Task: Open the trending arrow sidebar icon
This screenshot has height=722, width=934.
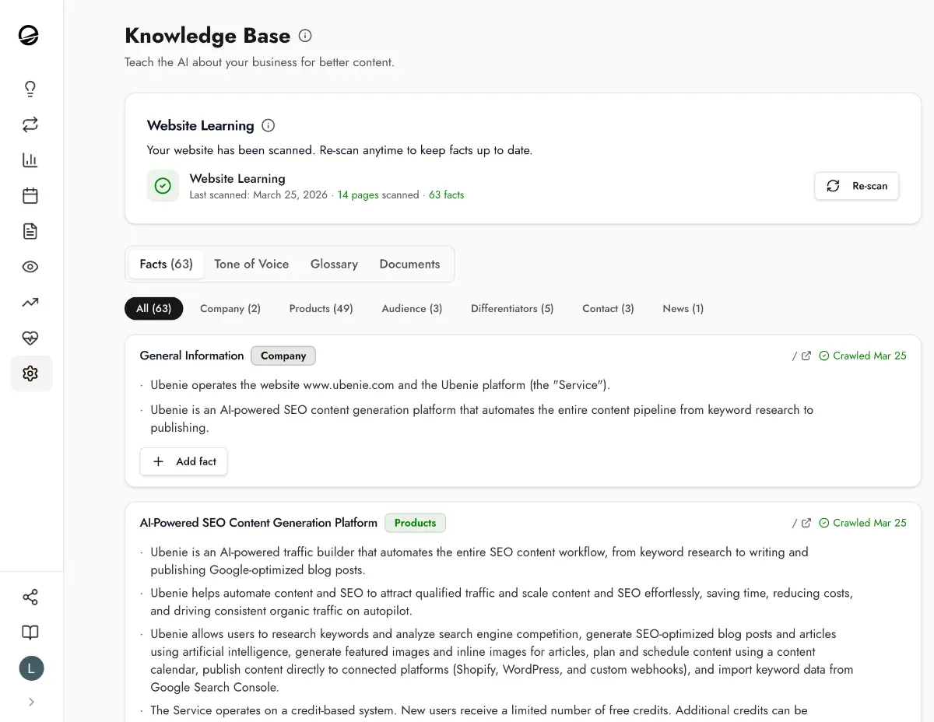Action: point(30,303)
